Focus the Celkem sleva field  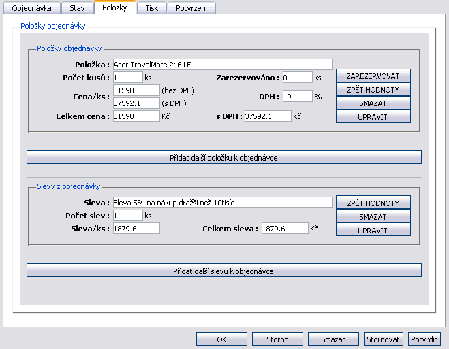[285, 228]
